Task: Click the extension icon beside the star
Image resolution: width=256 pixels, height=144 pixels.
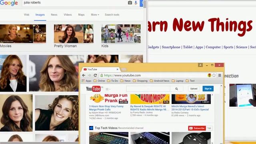Action: (209, 75)
